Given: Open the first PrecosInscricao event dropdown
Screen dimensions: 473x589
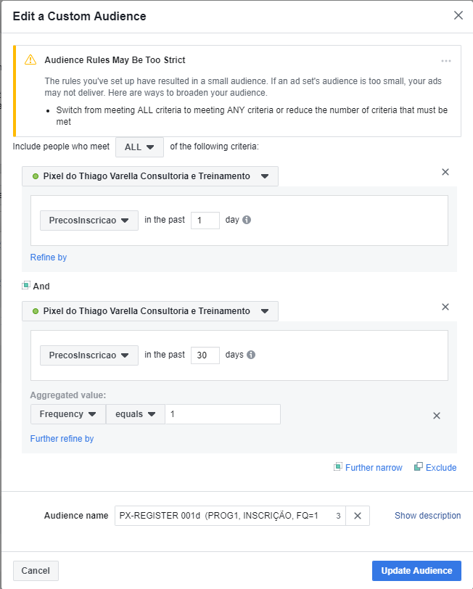Looking at the screenshot, I should tap(89, 221).
